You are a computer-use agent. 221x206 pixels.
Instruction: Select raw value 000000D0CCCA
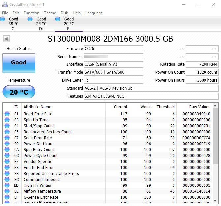point(197,138)
